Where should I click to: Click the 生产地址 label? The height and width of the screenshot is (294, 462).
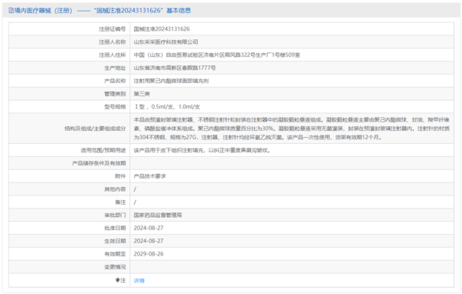point(115,68)
